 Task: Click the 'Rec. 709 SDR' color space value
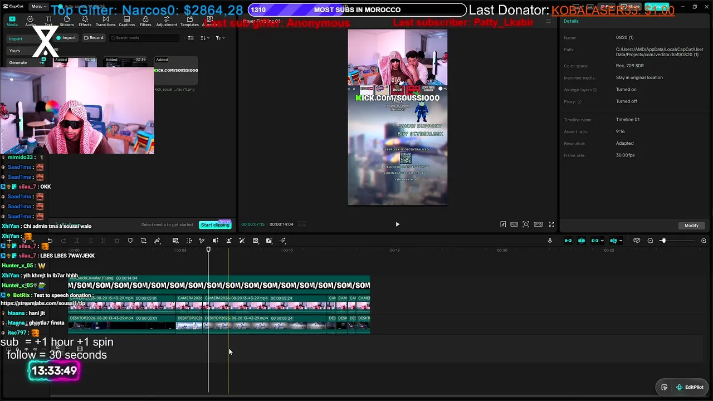coord(630,66)
